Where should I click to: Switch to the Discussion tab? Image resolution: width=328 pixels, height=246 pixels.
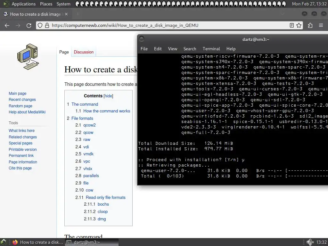84,52
